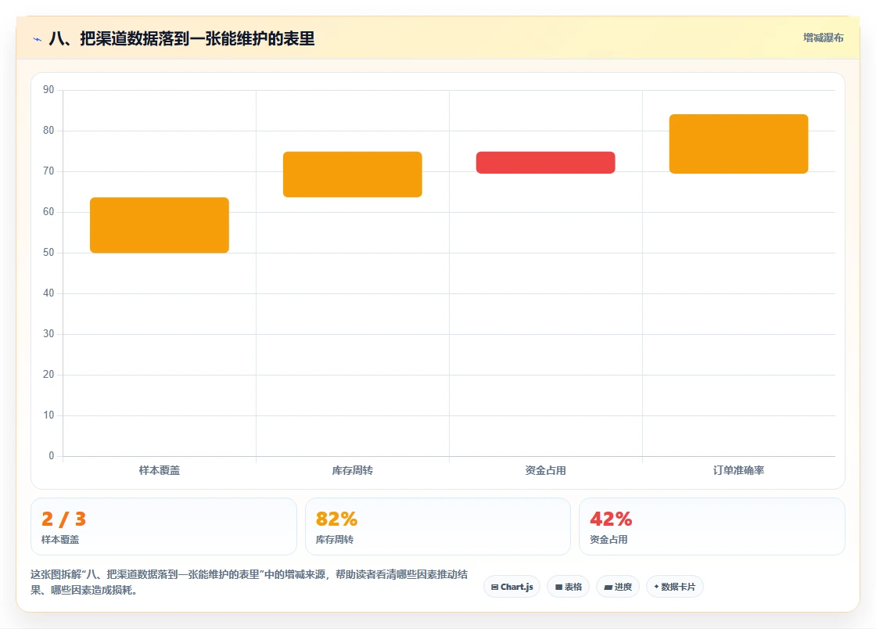Click the 表格 tag chip
This screenshot has height=629, width=876.
(x=568, y=587)
